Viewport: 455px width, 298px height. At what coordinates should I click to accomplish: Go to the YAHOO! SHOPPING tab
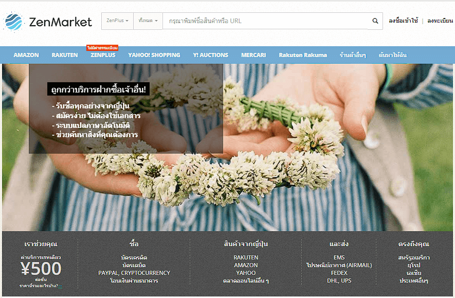click(154, 55)
